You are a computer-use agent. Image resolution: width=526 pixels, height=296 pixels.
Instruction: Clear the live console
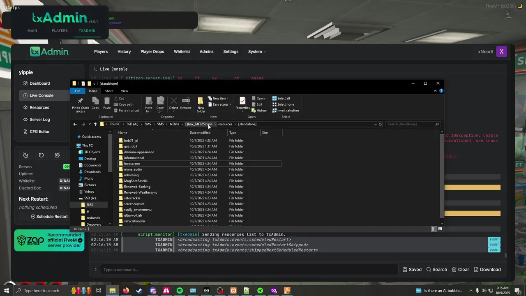click(460, 270)
